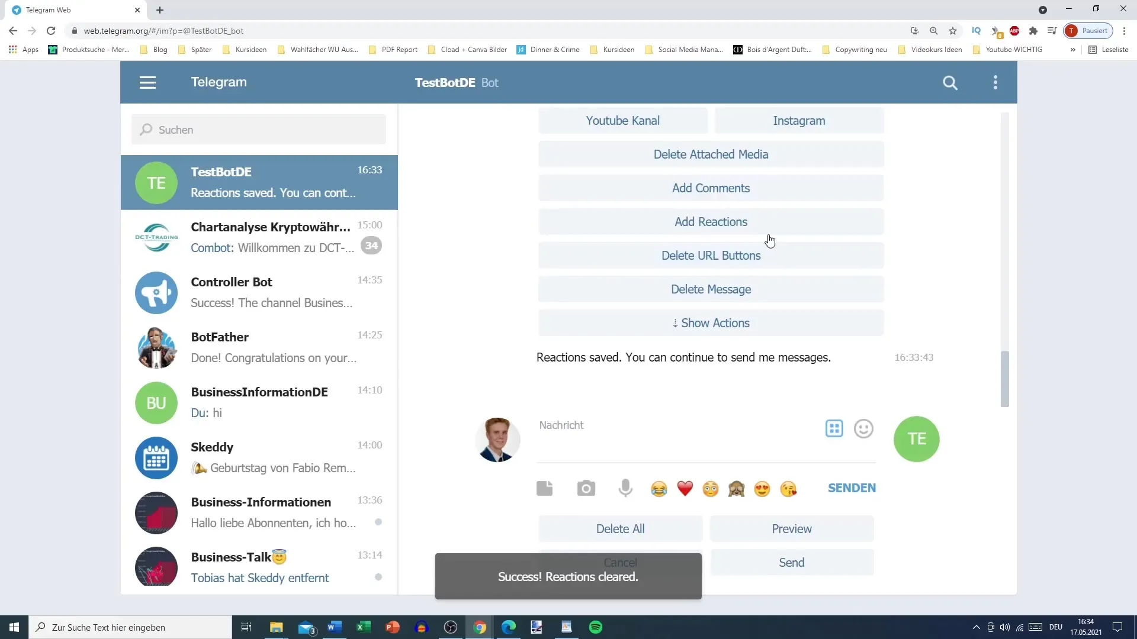The image size is (1137, 639).
Task: Click the Attach file icon in message bar
Action: tap(545, 488)
